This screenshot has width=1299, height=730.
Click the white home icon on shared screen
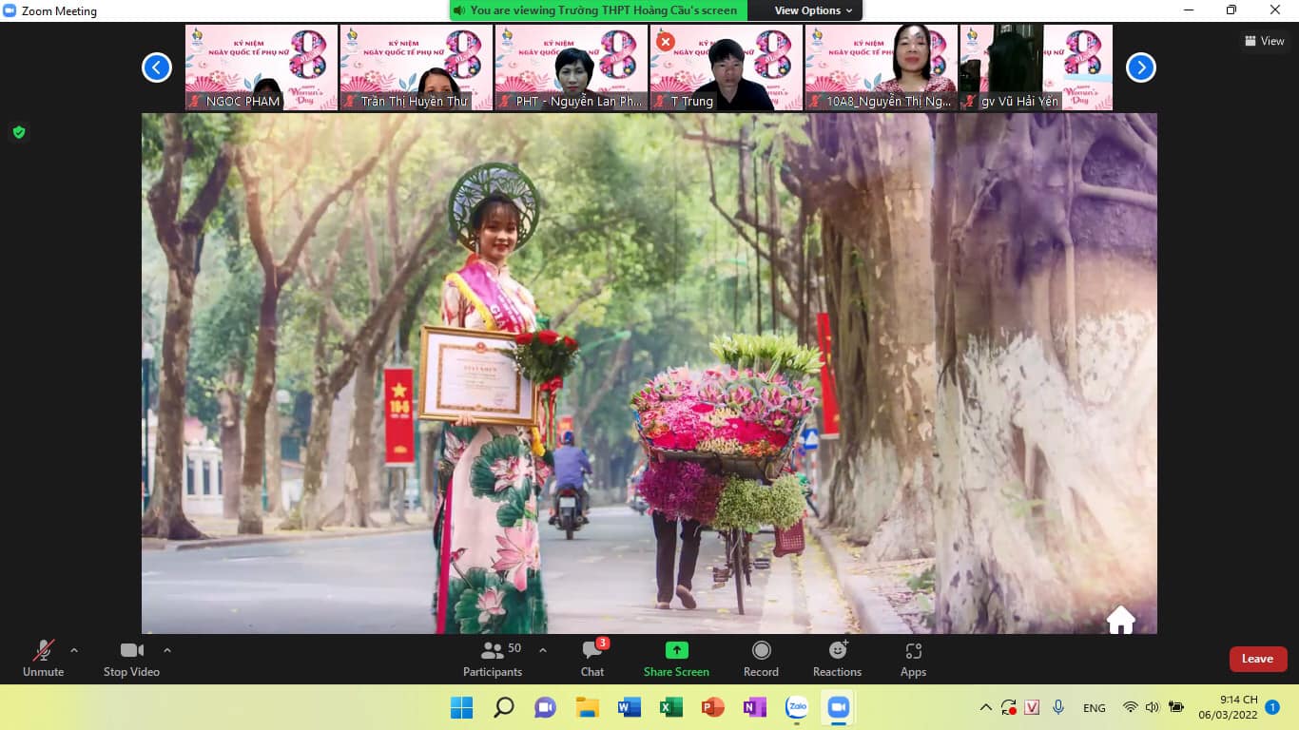pyautogui.click(x=1121, y=620)
